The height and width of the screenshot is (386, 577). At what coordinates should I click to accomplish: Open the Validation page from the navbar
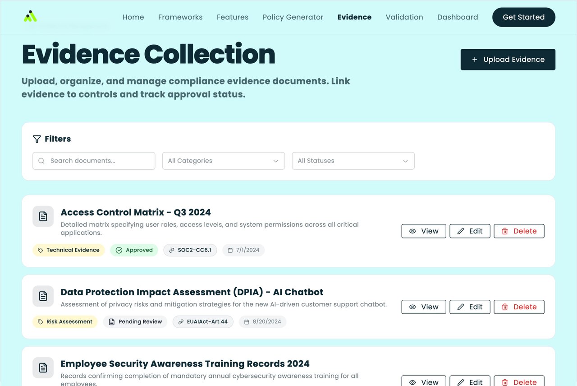click(x=404, y=17)
